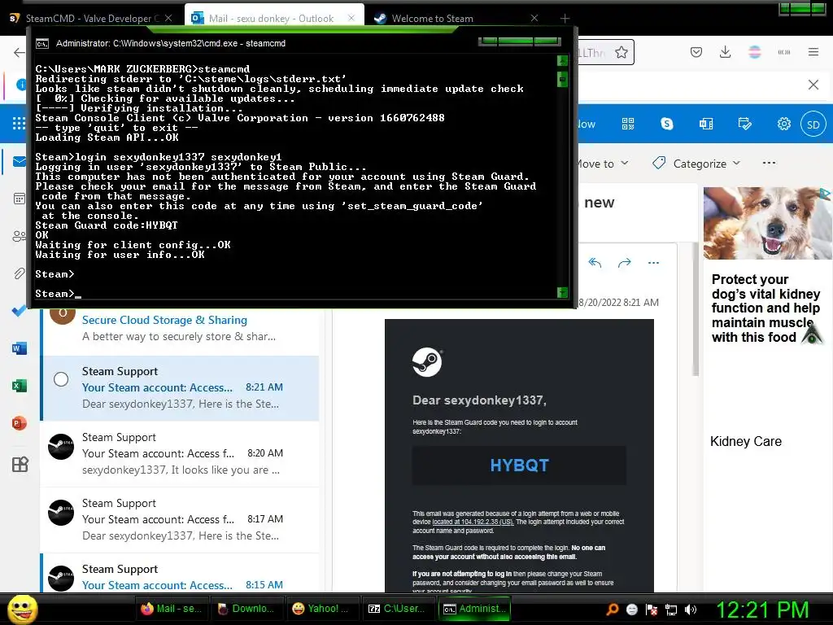Screen dimensions: 833x625
Task: Switch to Mail sexu donkey Outlook tab
Action: [274, 18]
